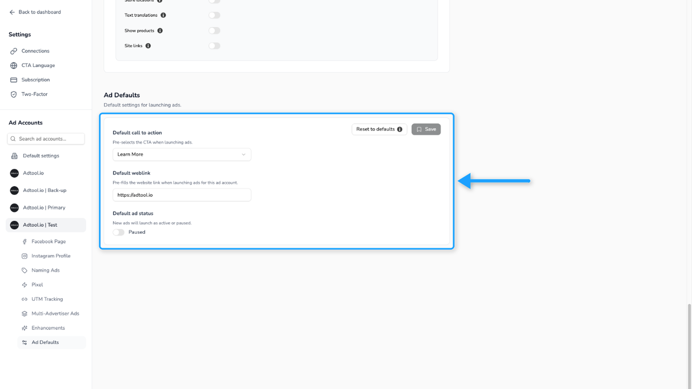The width and height of the screenshot is (692, 389).
Task: Select Adtool.io | Test ad account
Action: pos(46,225)
